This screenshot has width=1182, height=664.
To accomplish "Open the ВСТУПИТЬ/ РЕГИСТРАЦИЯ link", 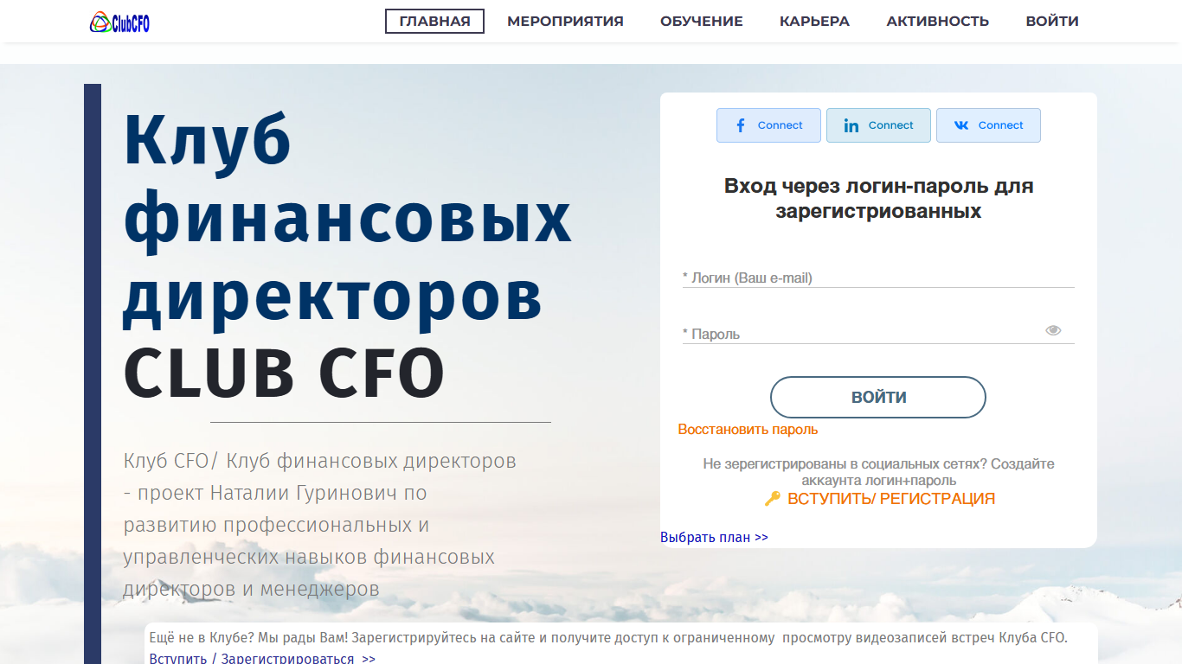I will pyautogui.click(x=891, y=499).
